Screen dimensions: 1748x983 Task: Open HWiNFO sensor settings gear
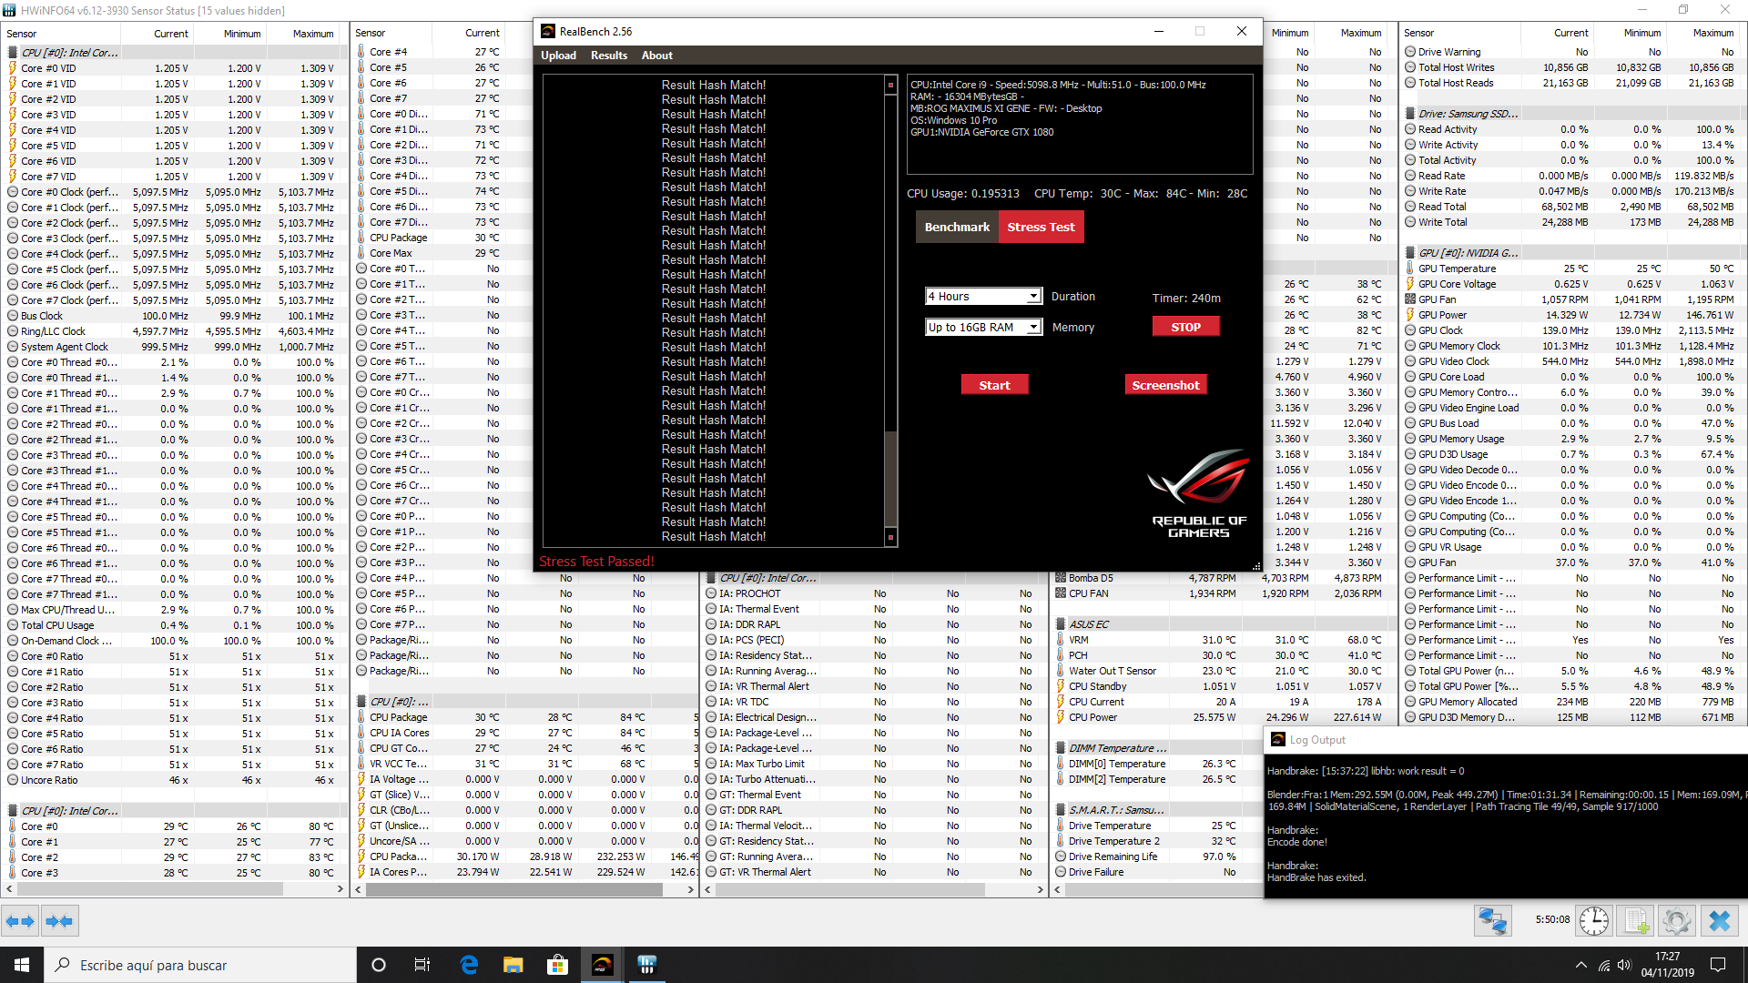point(1676,921)
